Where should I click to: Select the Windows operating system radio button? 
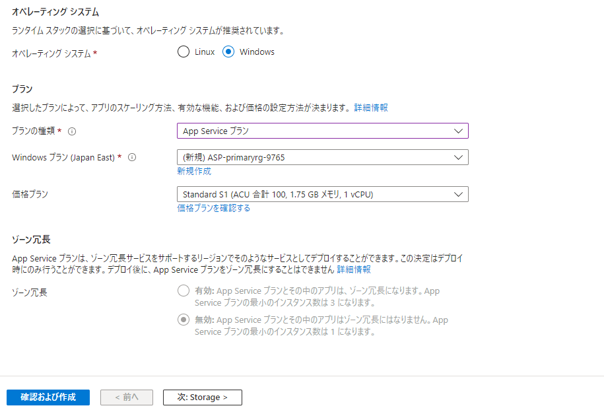pos(228,52)
